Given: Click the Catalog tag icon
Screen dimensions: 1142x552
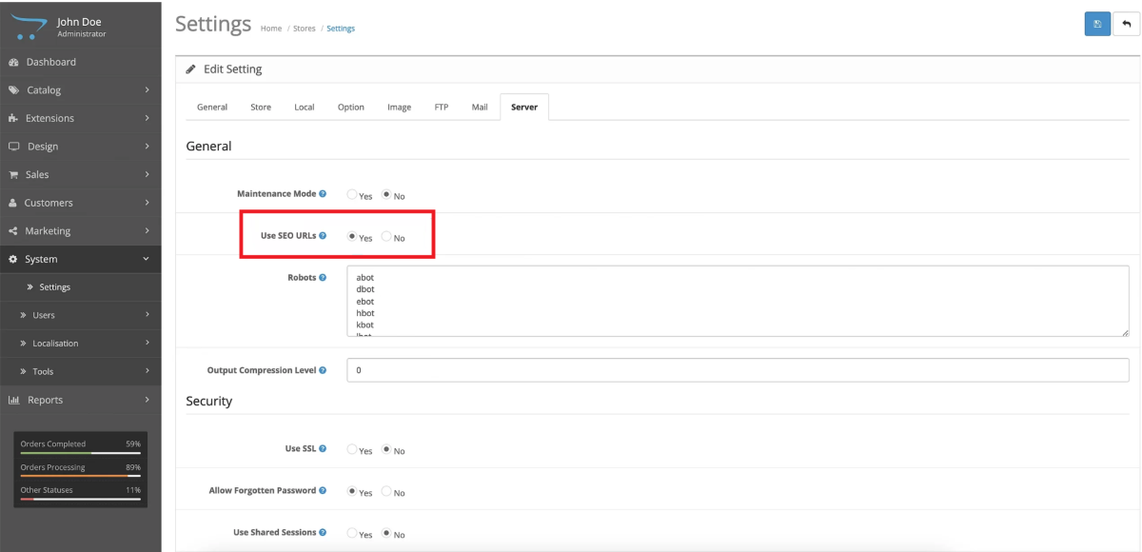Looking at the screenshot, I should point(12,90).
